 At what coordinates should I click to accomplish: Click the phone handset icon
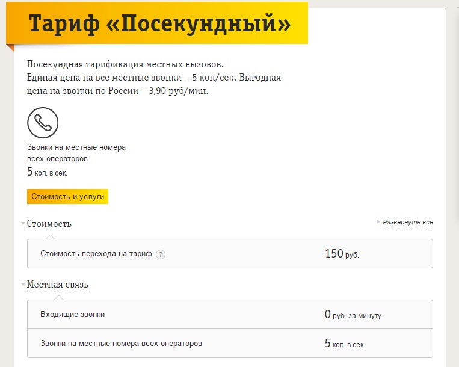point(43,123)
